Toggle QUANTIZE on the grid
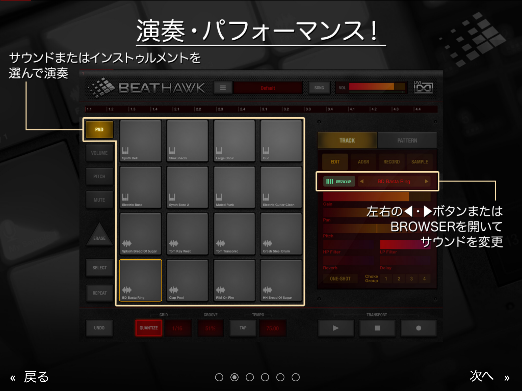Screen dimensions: 522x391 (x=149, y=328)
